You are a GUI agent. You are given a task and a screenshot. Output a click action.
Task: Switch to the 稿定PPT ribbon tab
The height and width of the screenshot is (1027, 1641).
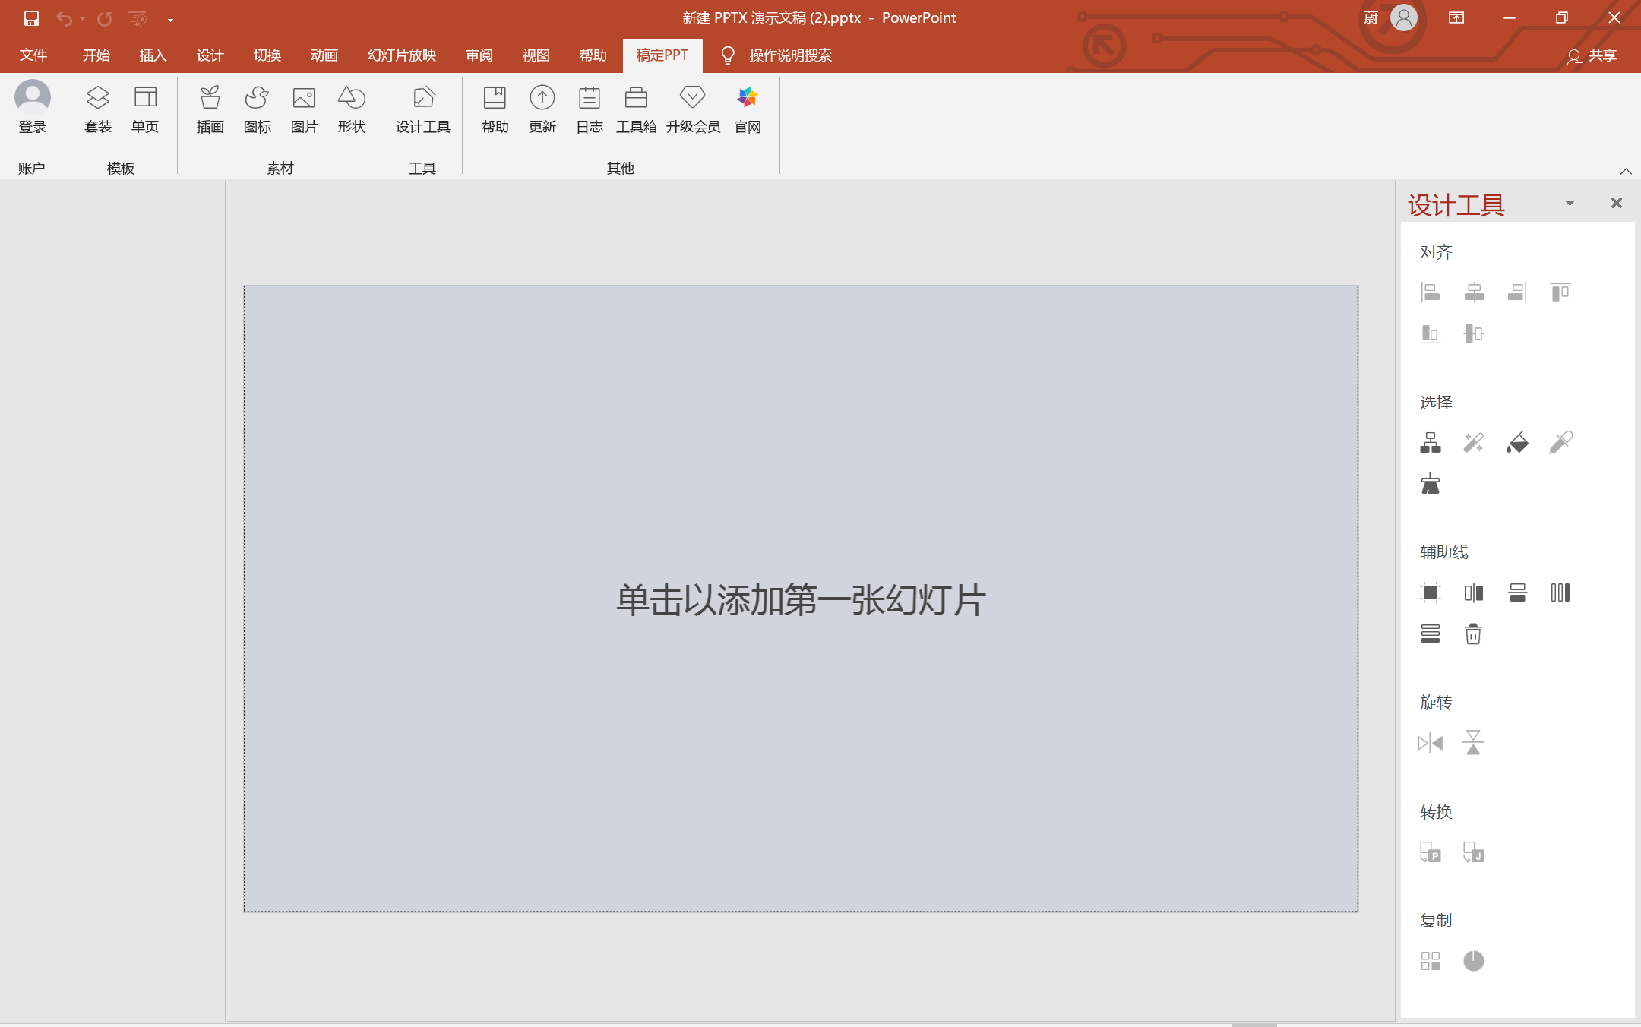[x=662, y=55]
